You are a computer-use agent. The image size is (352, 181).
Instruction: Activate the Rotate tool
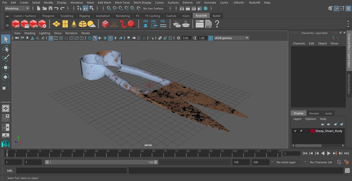coord(5,77)
